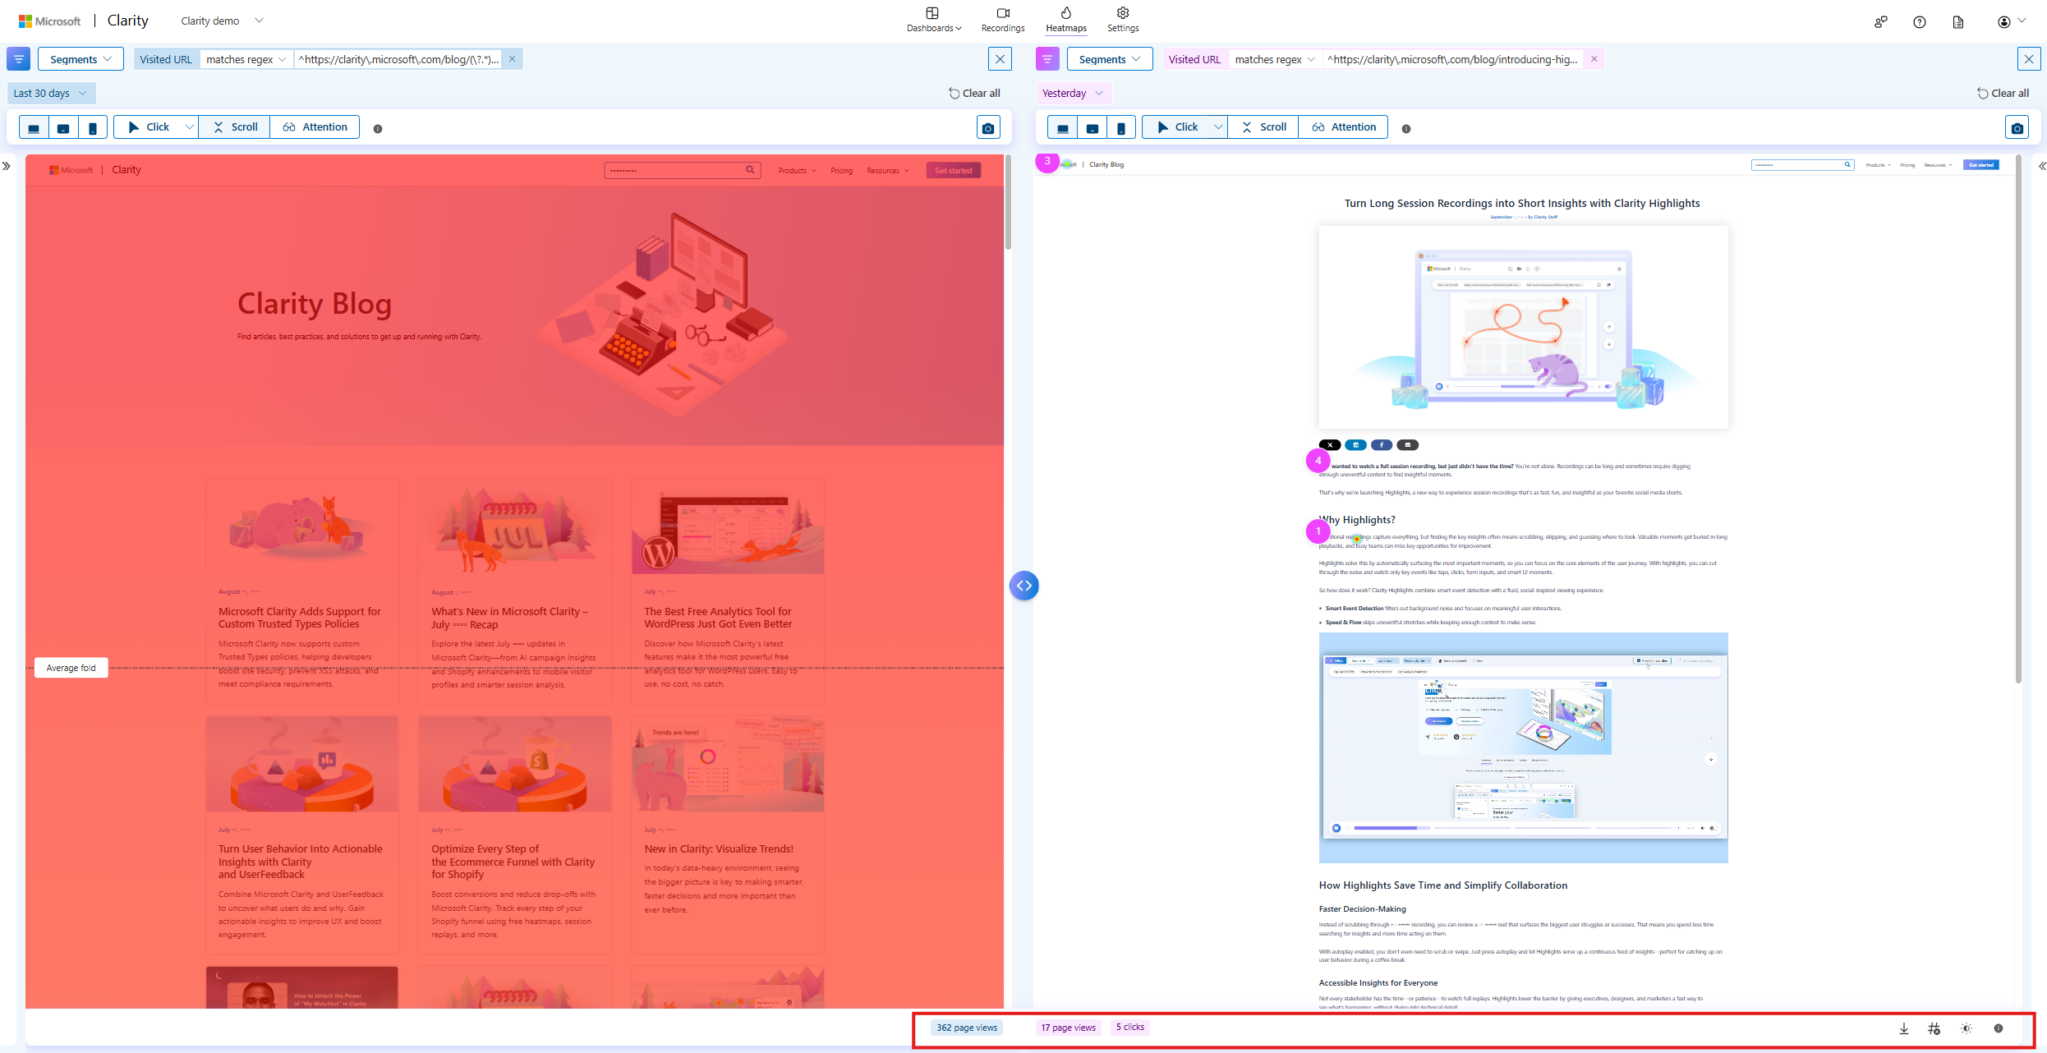This screenshot has width=2047, height=1053.
Task: Select desktop (PC) device view in left heatmap
Action: click(34, 127)
